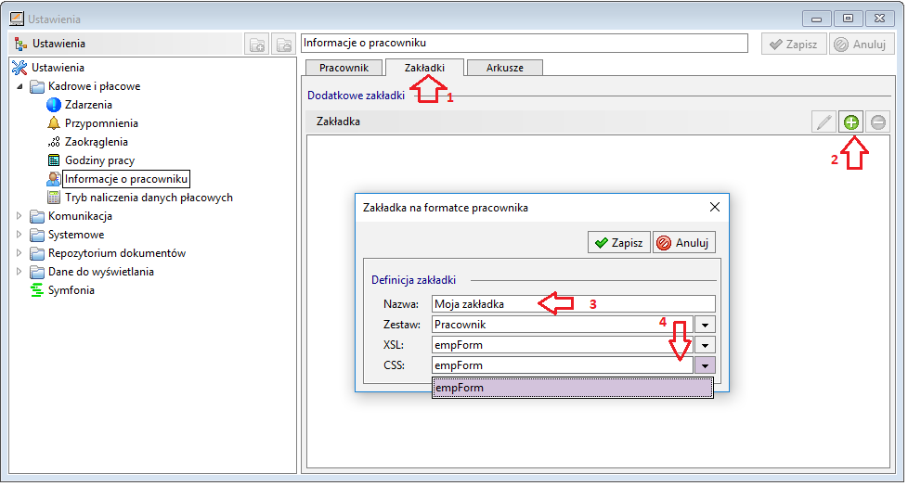Open the XSL dropdown arrow
This screenshot has width=908, height=486.
coord(705,345)
